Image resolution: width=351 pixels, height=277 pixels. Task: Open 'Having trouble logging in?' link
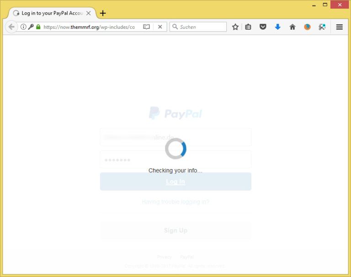175,202
